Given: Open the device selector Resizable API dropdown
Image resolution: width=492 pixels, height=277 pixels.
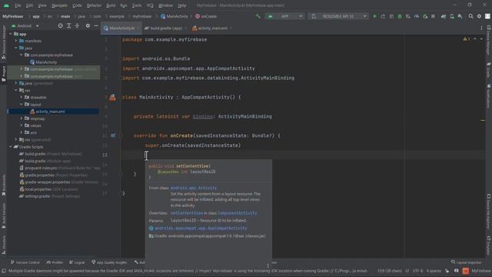Looking at the screenshot, I should [x=338, y=16].
